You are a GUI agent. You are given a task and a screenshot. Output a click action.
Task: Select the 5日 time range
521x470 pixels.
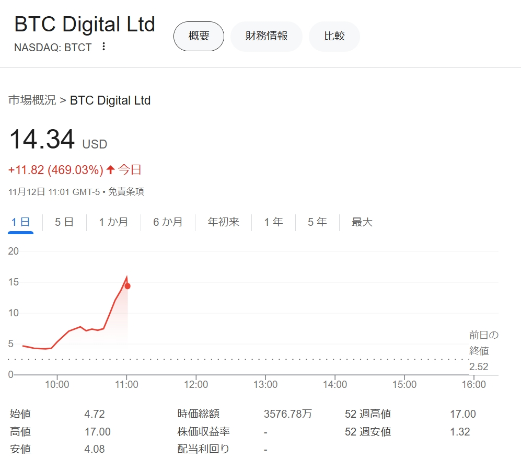63,222
